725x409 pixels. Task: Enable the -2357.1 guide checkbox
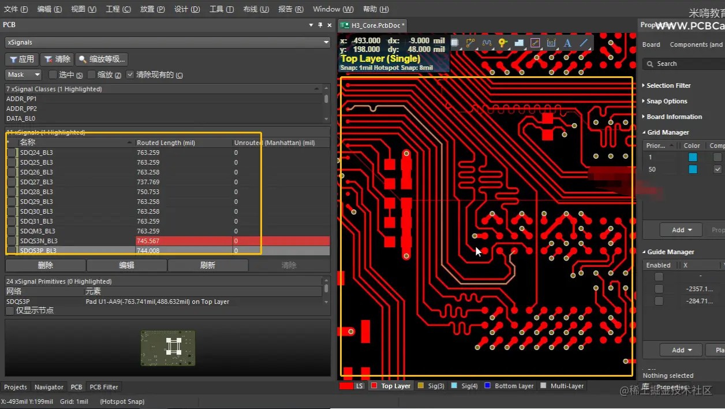659,289
